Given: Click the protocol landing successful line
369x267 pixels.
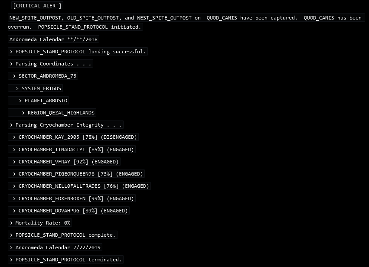Looking at the screenshot, I should [78, 52].
